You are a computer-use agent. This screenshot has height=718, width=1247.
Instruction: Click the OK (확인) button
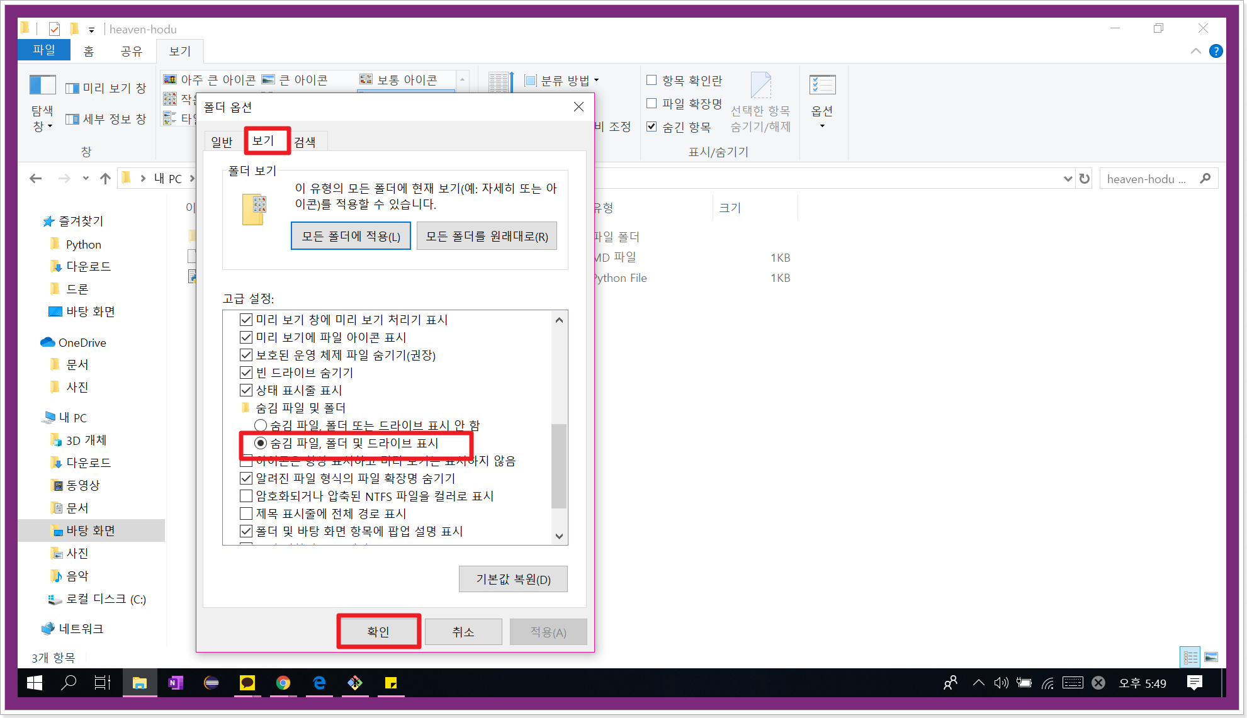coord(378,632)
